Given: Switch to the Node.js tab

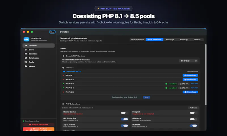Looking at the screenshot, I should (x=170, y=39).
